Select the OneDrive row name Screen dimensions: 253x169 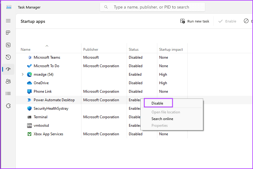[41, 83]
